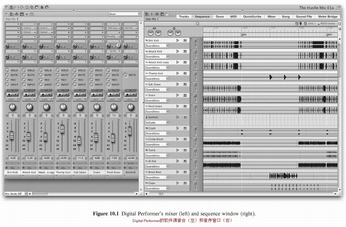Click play-enable triangle on Thump Kick track
The height and width of the screenshot is (227, 346).
[x=178, y=73]
